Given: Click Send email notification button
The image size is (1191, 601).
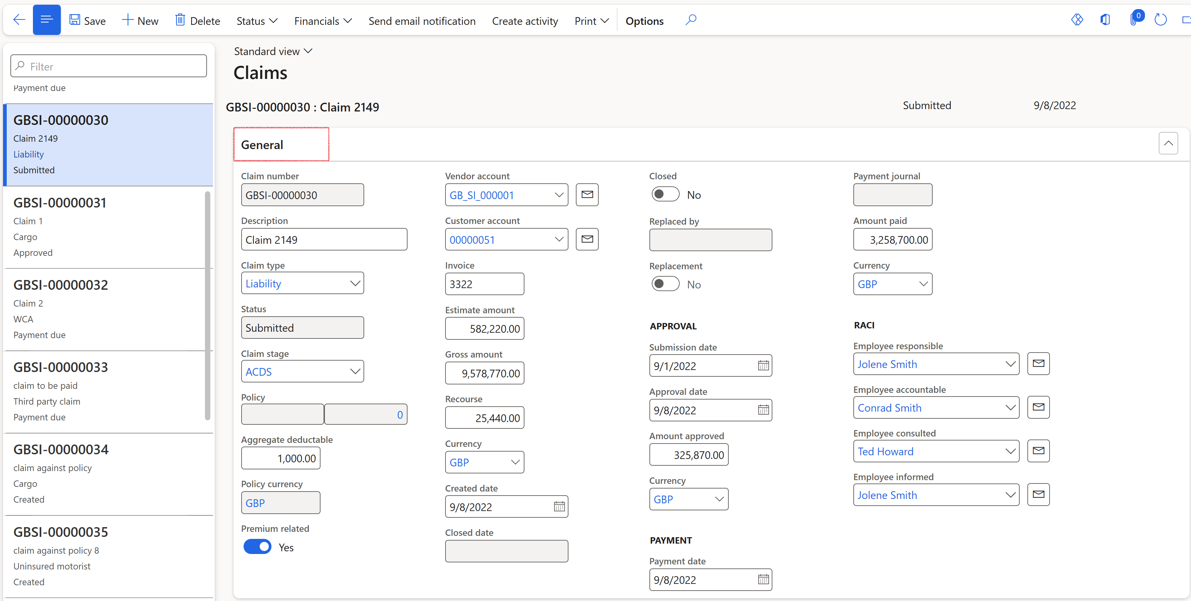Looking at the screenshot, I should tap(422, 21).
